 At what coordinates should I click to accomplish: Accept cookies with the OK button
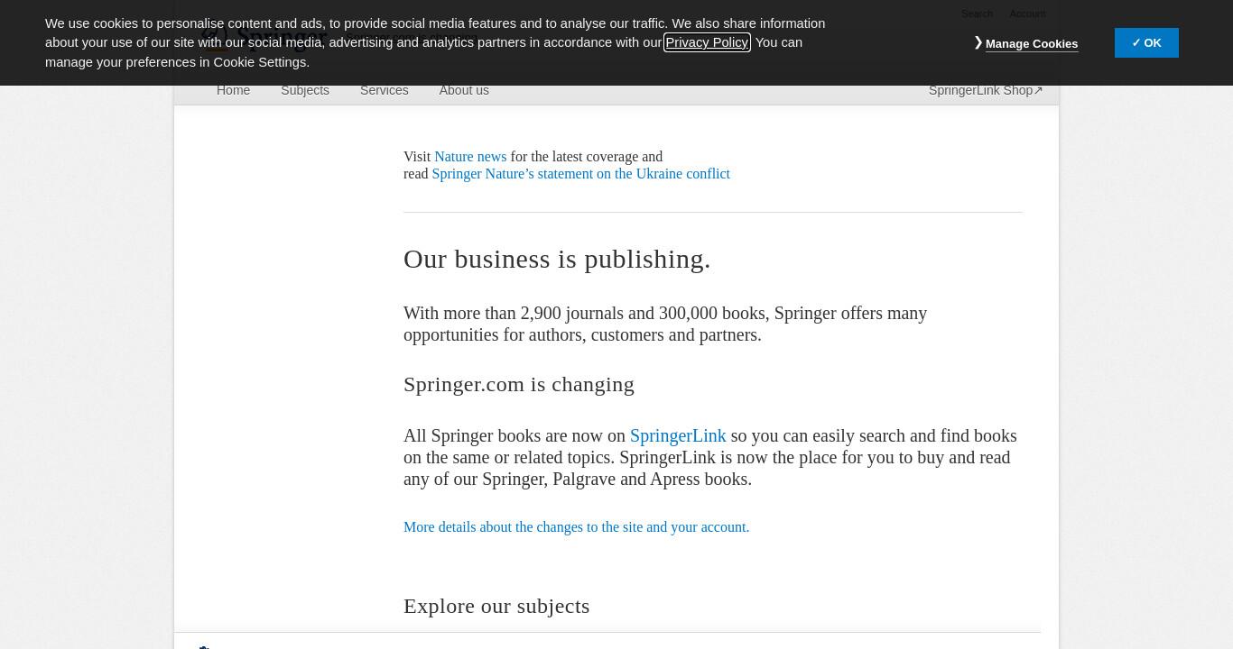(x=1146, y=42)
